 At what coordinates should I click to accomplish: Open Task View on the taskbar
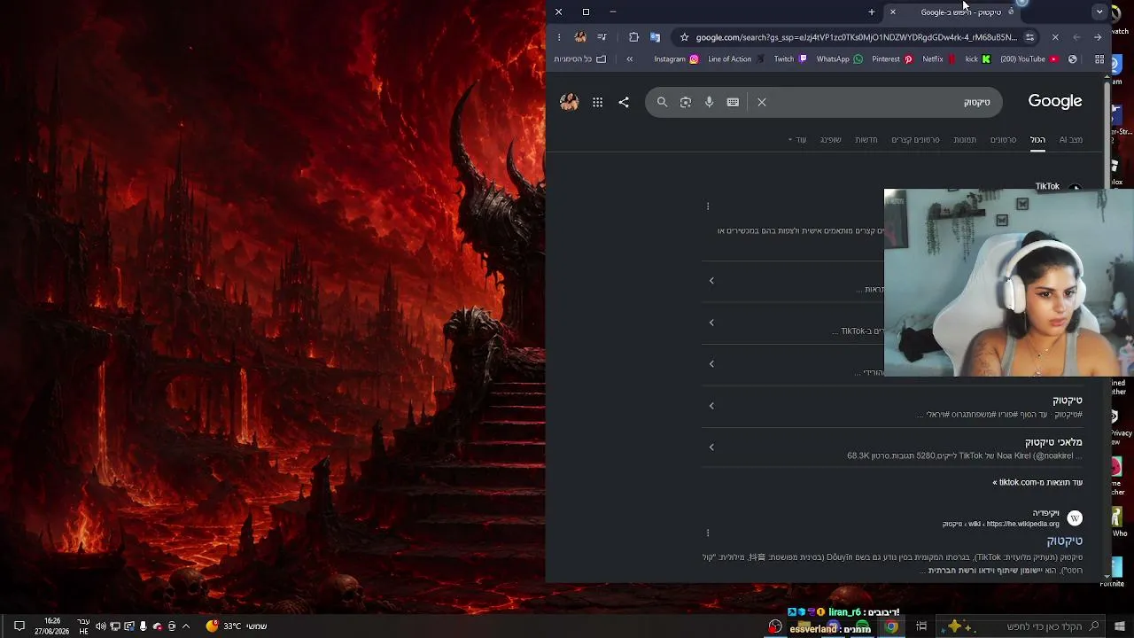tap(921, 626)
